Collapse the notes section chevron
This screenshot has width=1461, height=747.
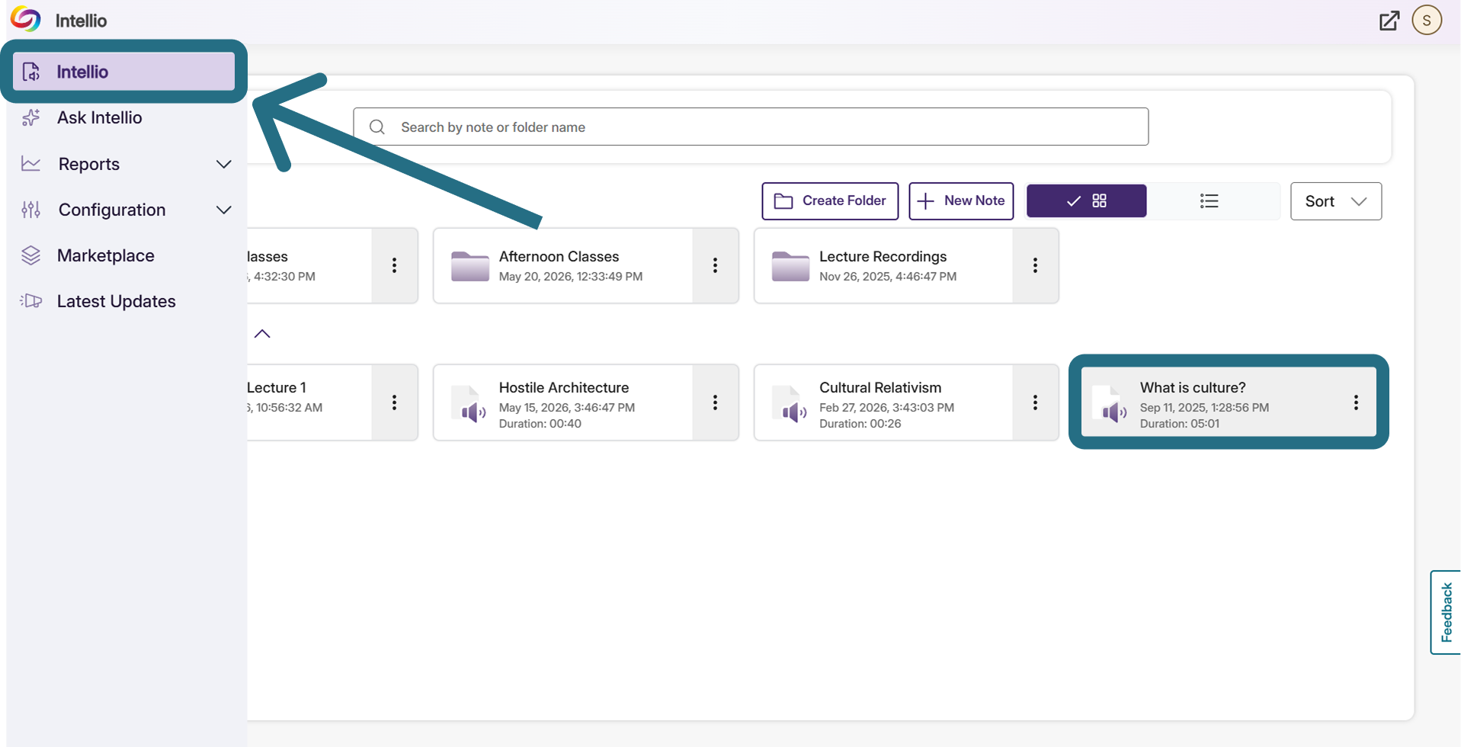click(262, 334)
